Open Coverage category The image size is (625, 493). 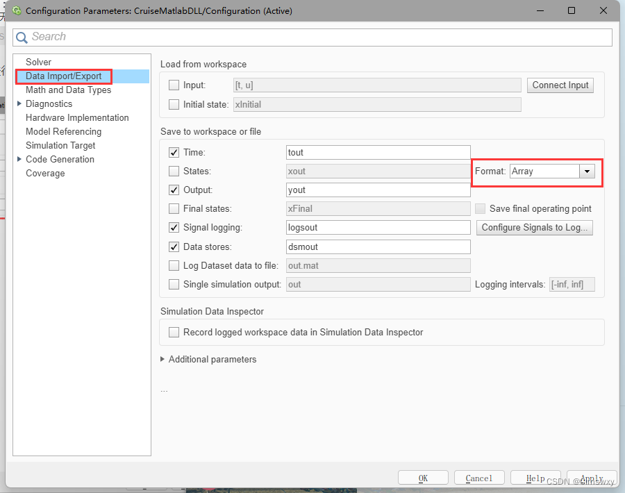click(45, 174)
